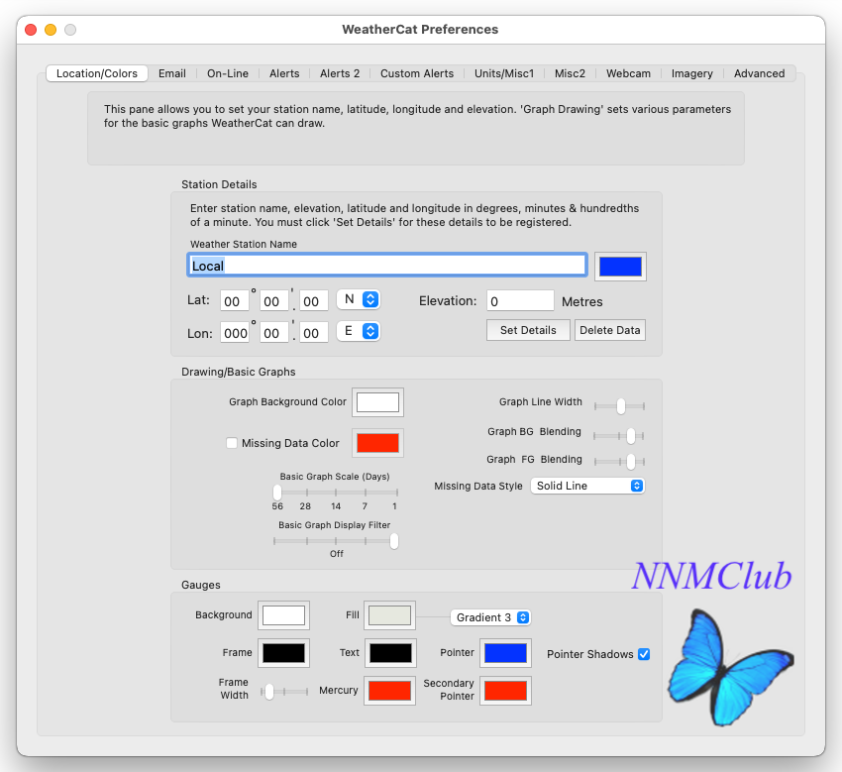Select the Webcam tab
The image size is (842, 772).
(628, 73)
